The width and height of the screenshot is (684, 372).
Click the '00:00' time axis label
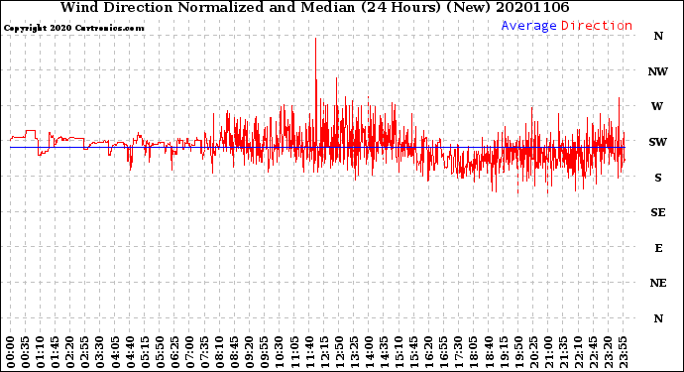pyautogui.click(x=11, y=352)
